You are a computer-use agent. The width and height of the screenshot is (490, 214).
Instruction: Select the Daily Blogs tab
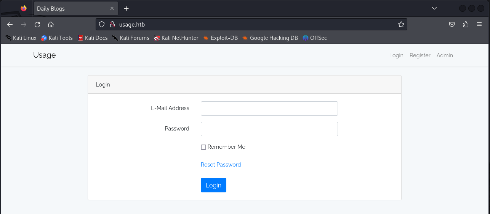[75, 8]
